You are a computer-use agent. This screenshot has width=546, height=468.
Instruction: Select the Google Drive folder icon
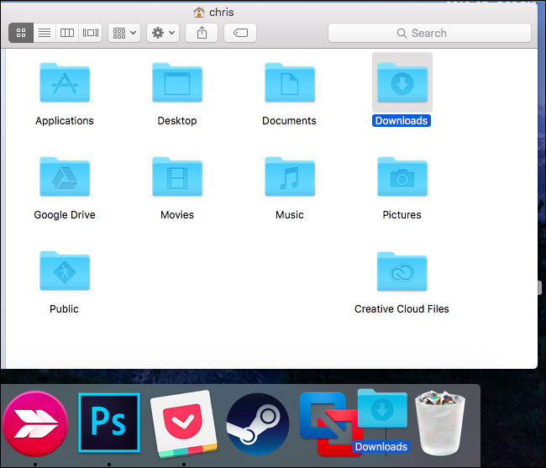click(x=65, y=176)
